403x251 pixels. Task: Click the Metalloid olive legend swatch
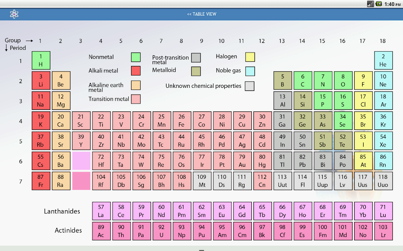[x=196, y=71]
